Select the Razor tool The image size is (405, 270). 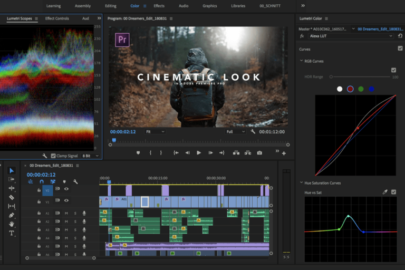point(12,197)
